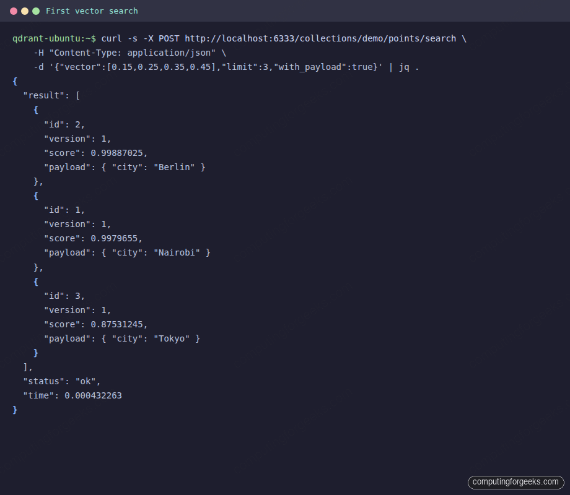Click the '| jq .' pipe portion
The image size is (570, 495).
click(x=404, y=67)
